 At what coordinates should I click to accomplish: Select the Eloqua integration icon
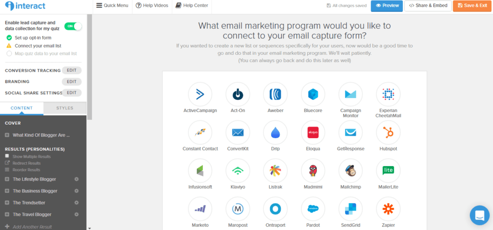313,133
